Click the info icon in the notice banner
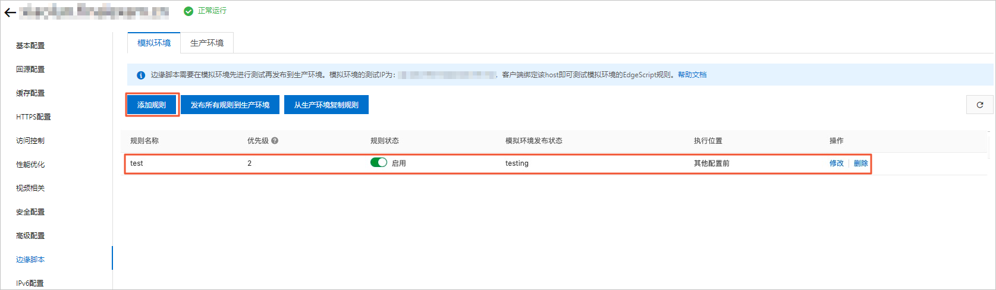 141,75
